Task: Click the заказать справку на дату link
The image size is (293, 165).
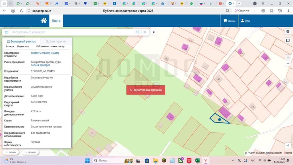Action: click(45, 53)
